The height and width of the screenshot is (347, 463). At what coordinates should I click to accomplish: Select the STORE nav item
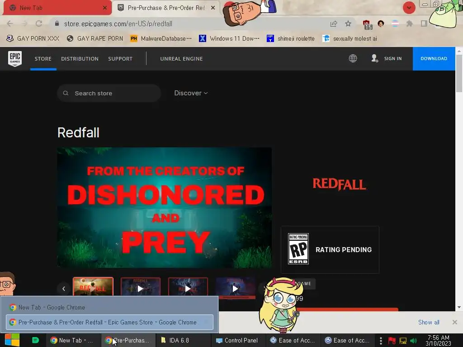coord(43,59)
